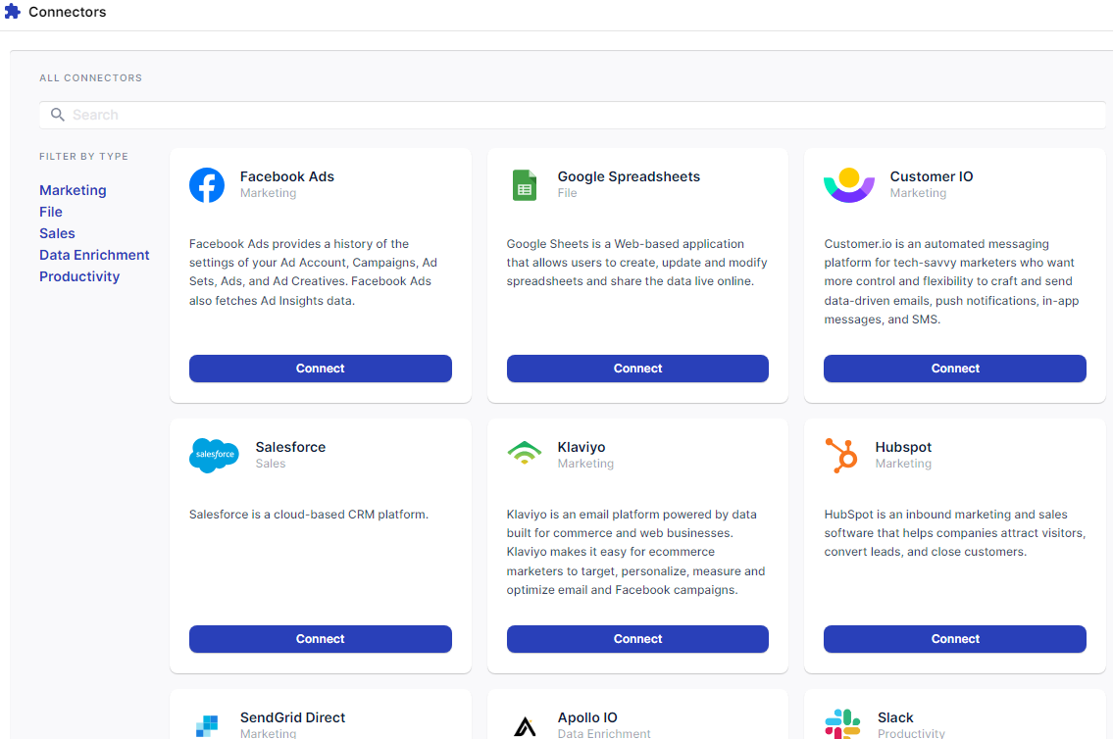1113x739 pixels.
Task: Filter connectors by File type
Action: (50, 212)
